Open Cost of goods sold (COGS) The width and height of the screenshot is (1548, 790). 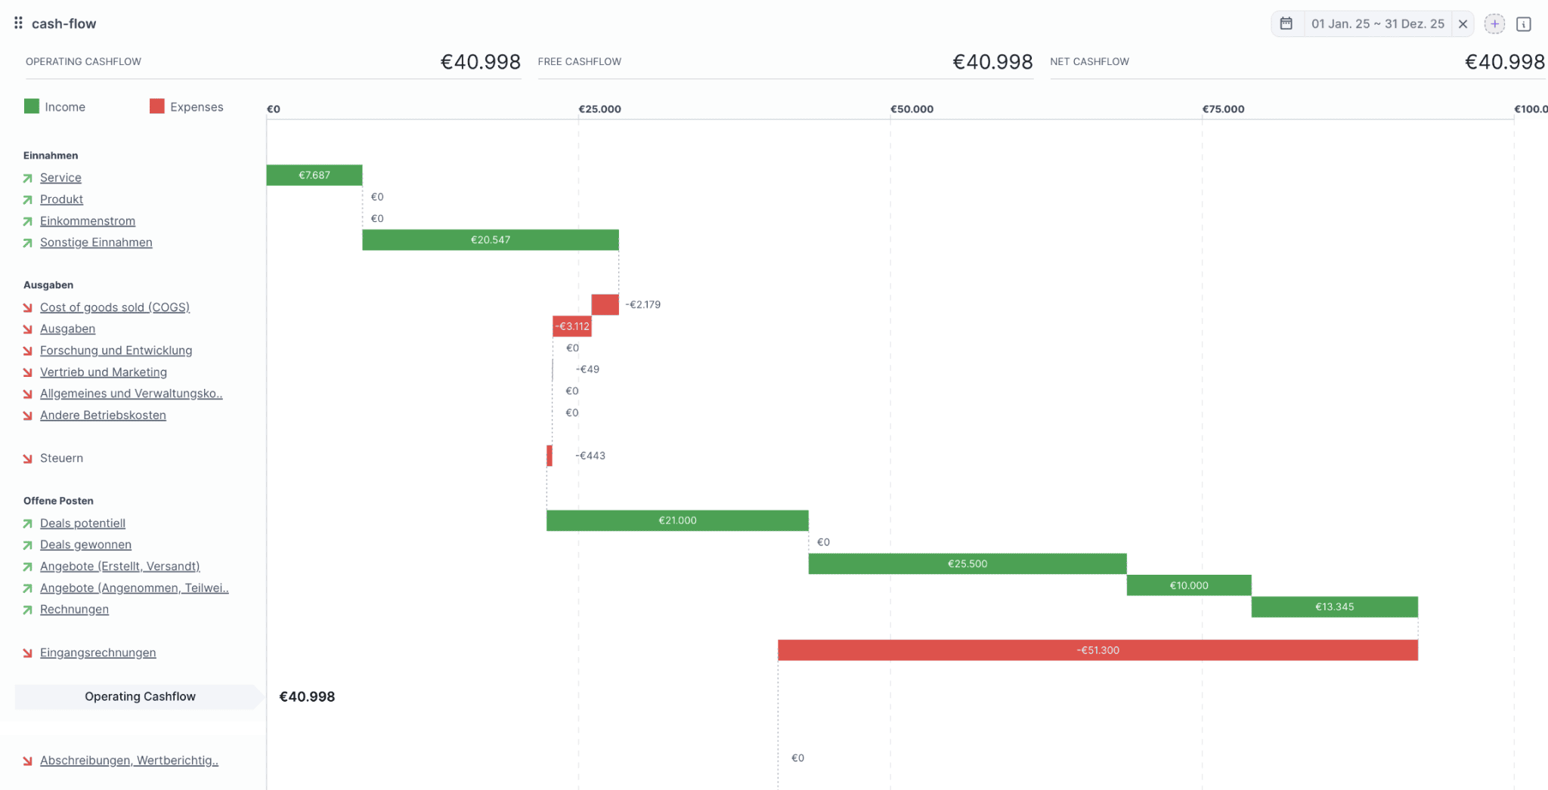tap(114, 307)
